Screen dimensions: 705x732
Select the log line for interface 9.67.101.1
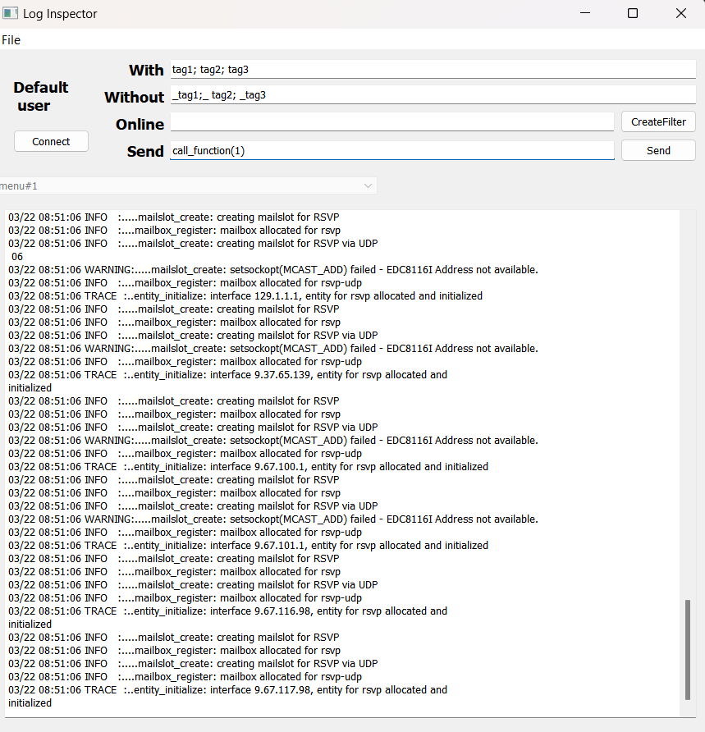point(246,546)
